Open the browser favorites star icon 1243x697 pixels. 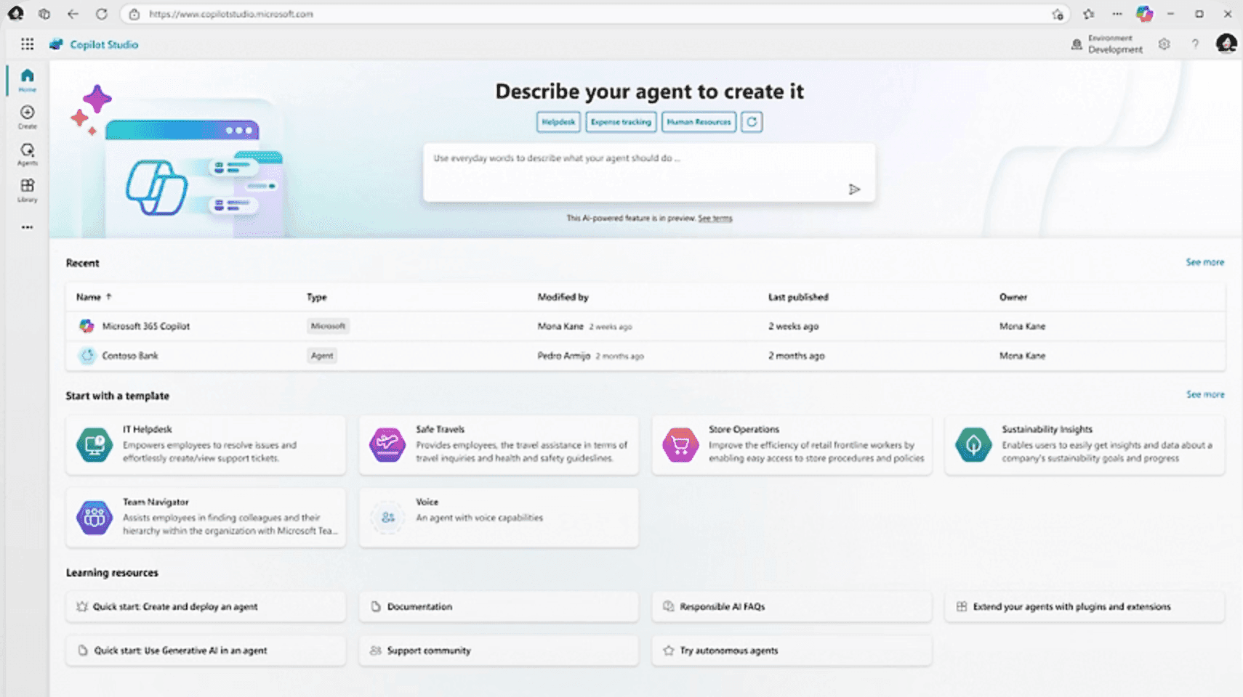(x=1088, y=14)
